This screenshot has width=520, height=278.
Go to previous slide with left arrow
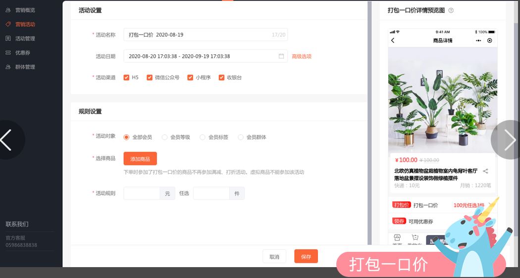(7, 140)
